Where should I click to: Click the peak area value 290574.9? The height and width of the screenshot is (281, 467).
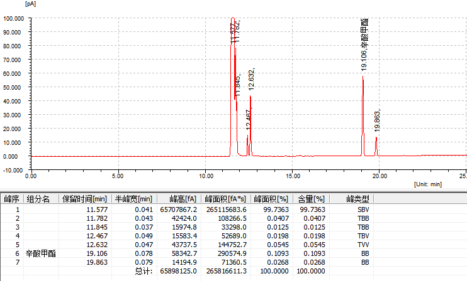(x=230, y=253)
